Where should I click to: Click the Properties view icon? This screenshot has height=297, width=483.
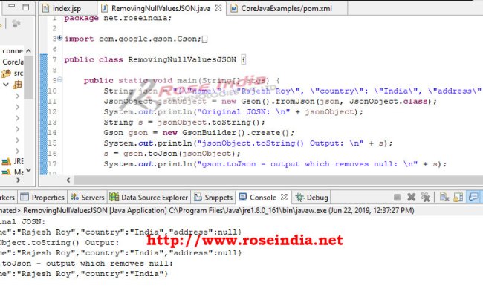[x=25, y=197]
